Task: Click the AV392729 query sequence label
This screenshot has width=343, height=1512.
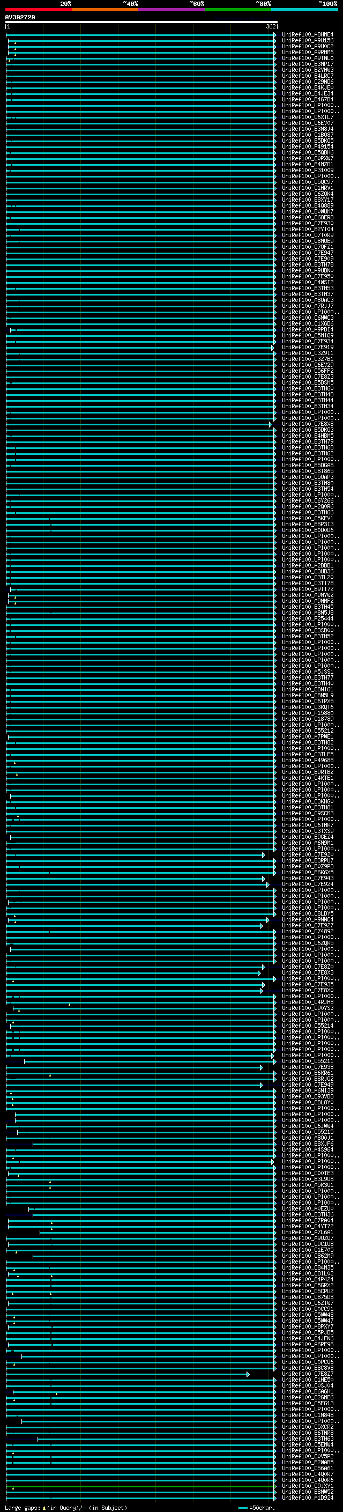Action: [20, 17]
